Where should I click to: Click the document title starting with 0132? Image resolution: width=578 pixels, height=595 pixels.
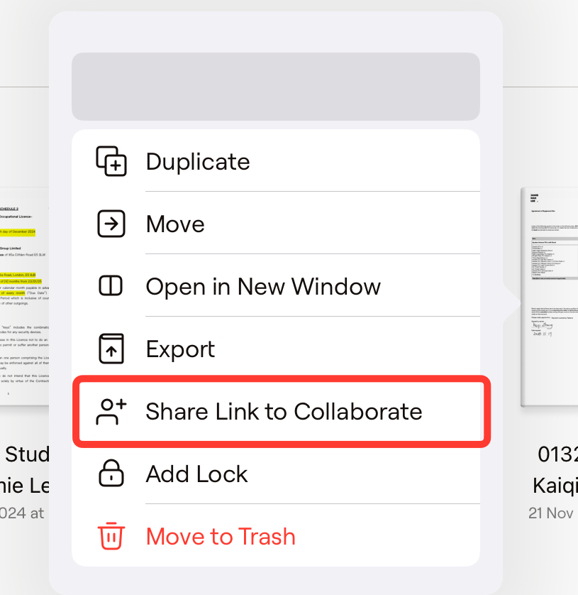[557, 454]
